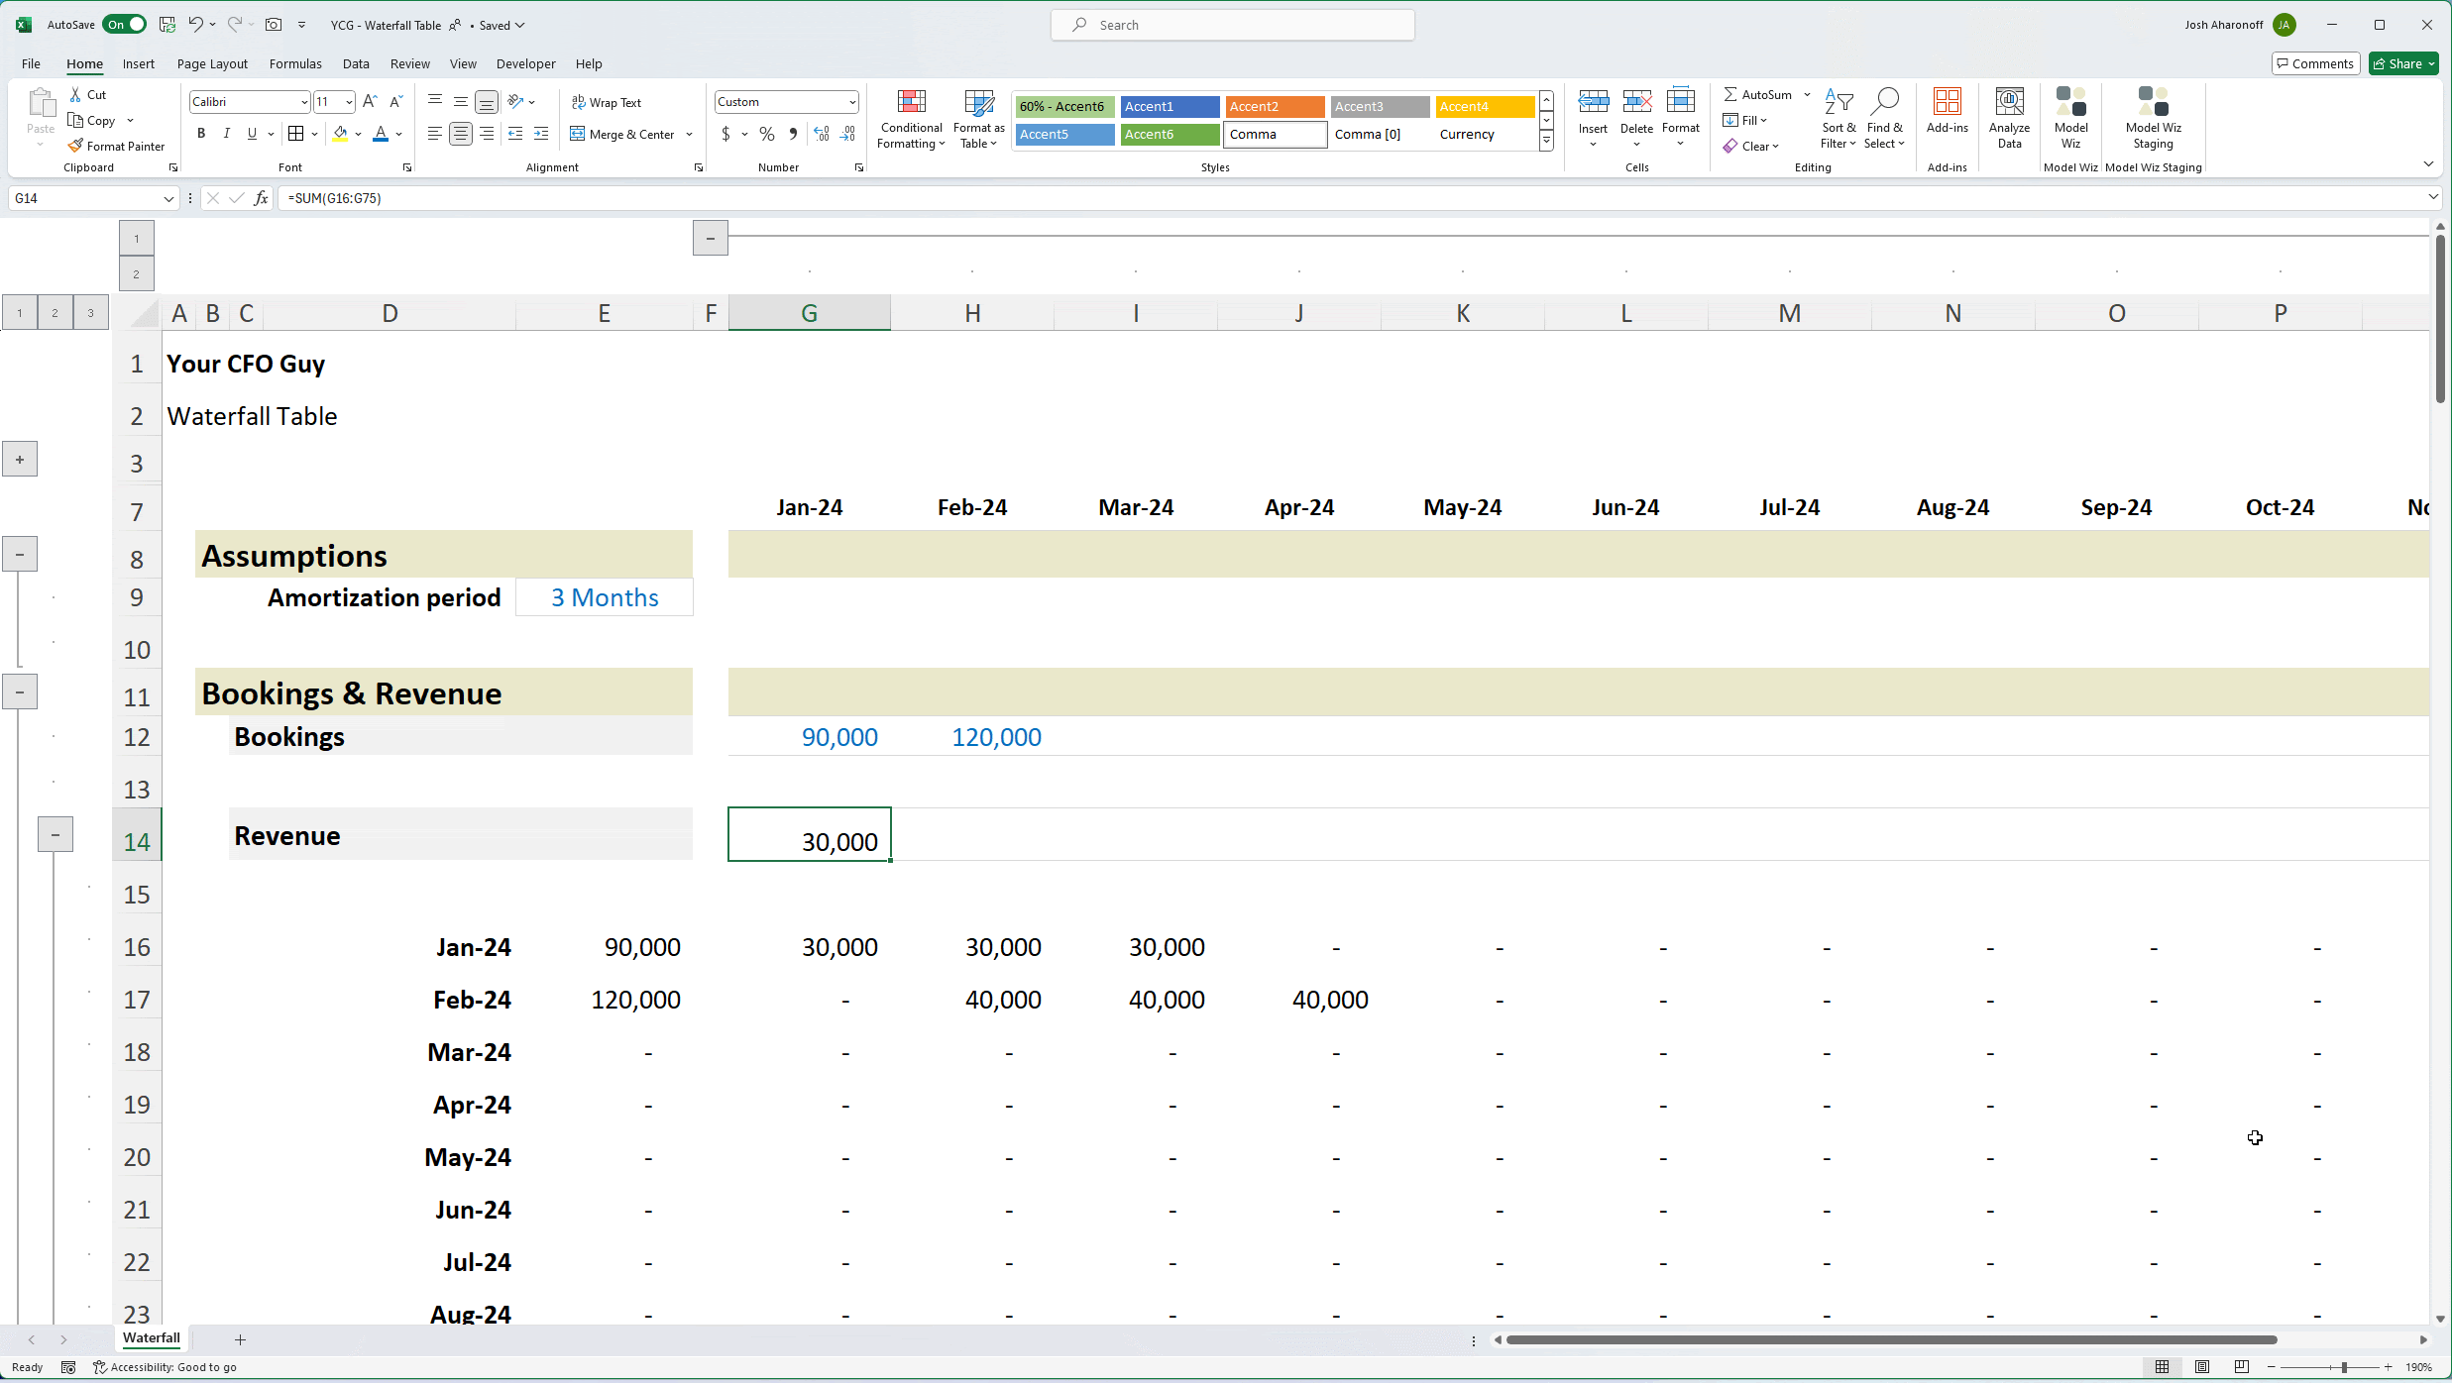This screenshot has height=1383, width=2452.
Task: Collapse the row group beside row 14
Action: coord(55,833)
